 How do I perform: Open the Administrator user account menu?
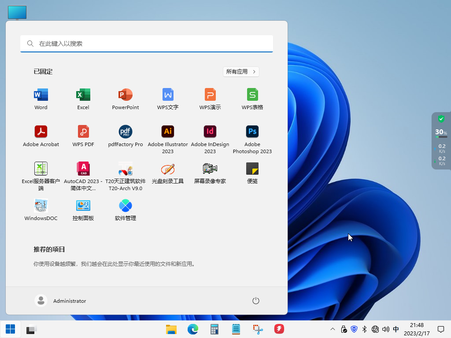(60, 301)
